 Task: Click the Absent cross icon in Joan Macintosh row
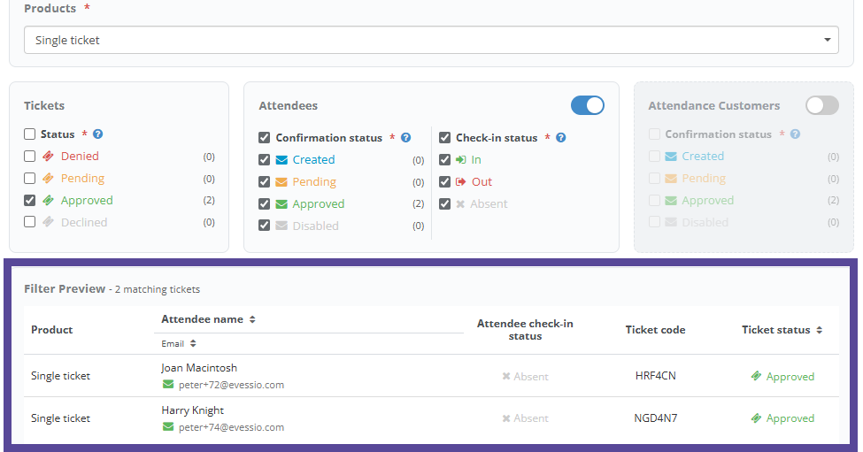(505, 377)
